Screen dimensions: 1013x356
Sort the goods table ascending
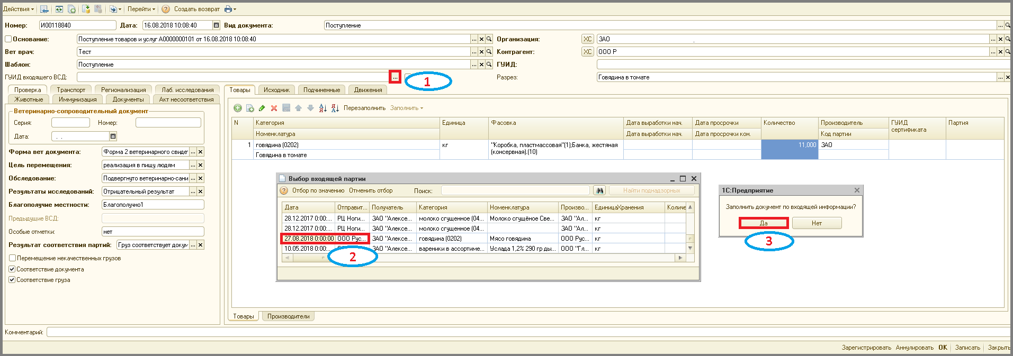point(323,108)
